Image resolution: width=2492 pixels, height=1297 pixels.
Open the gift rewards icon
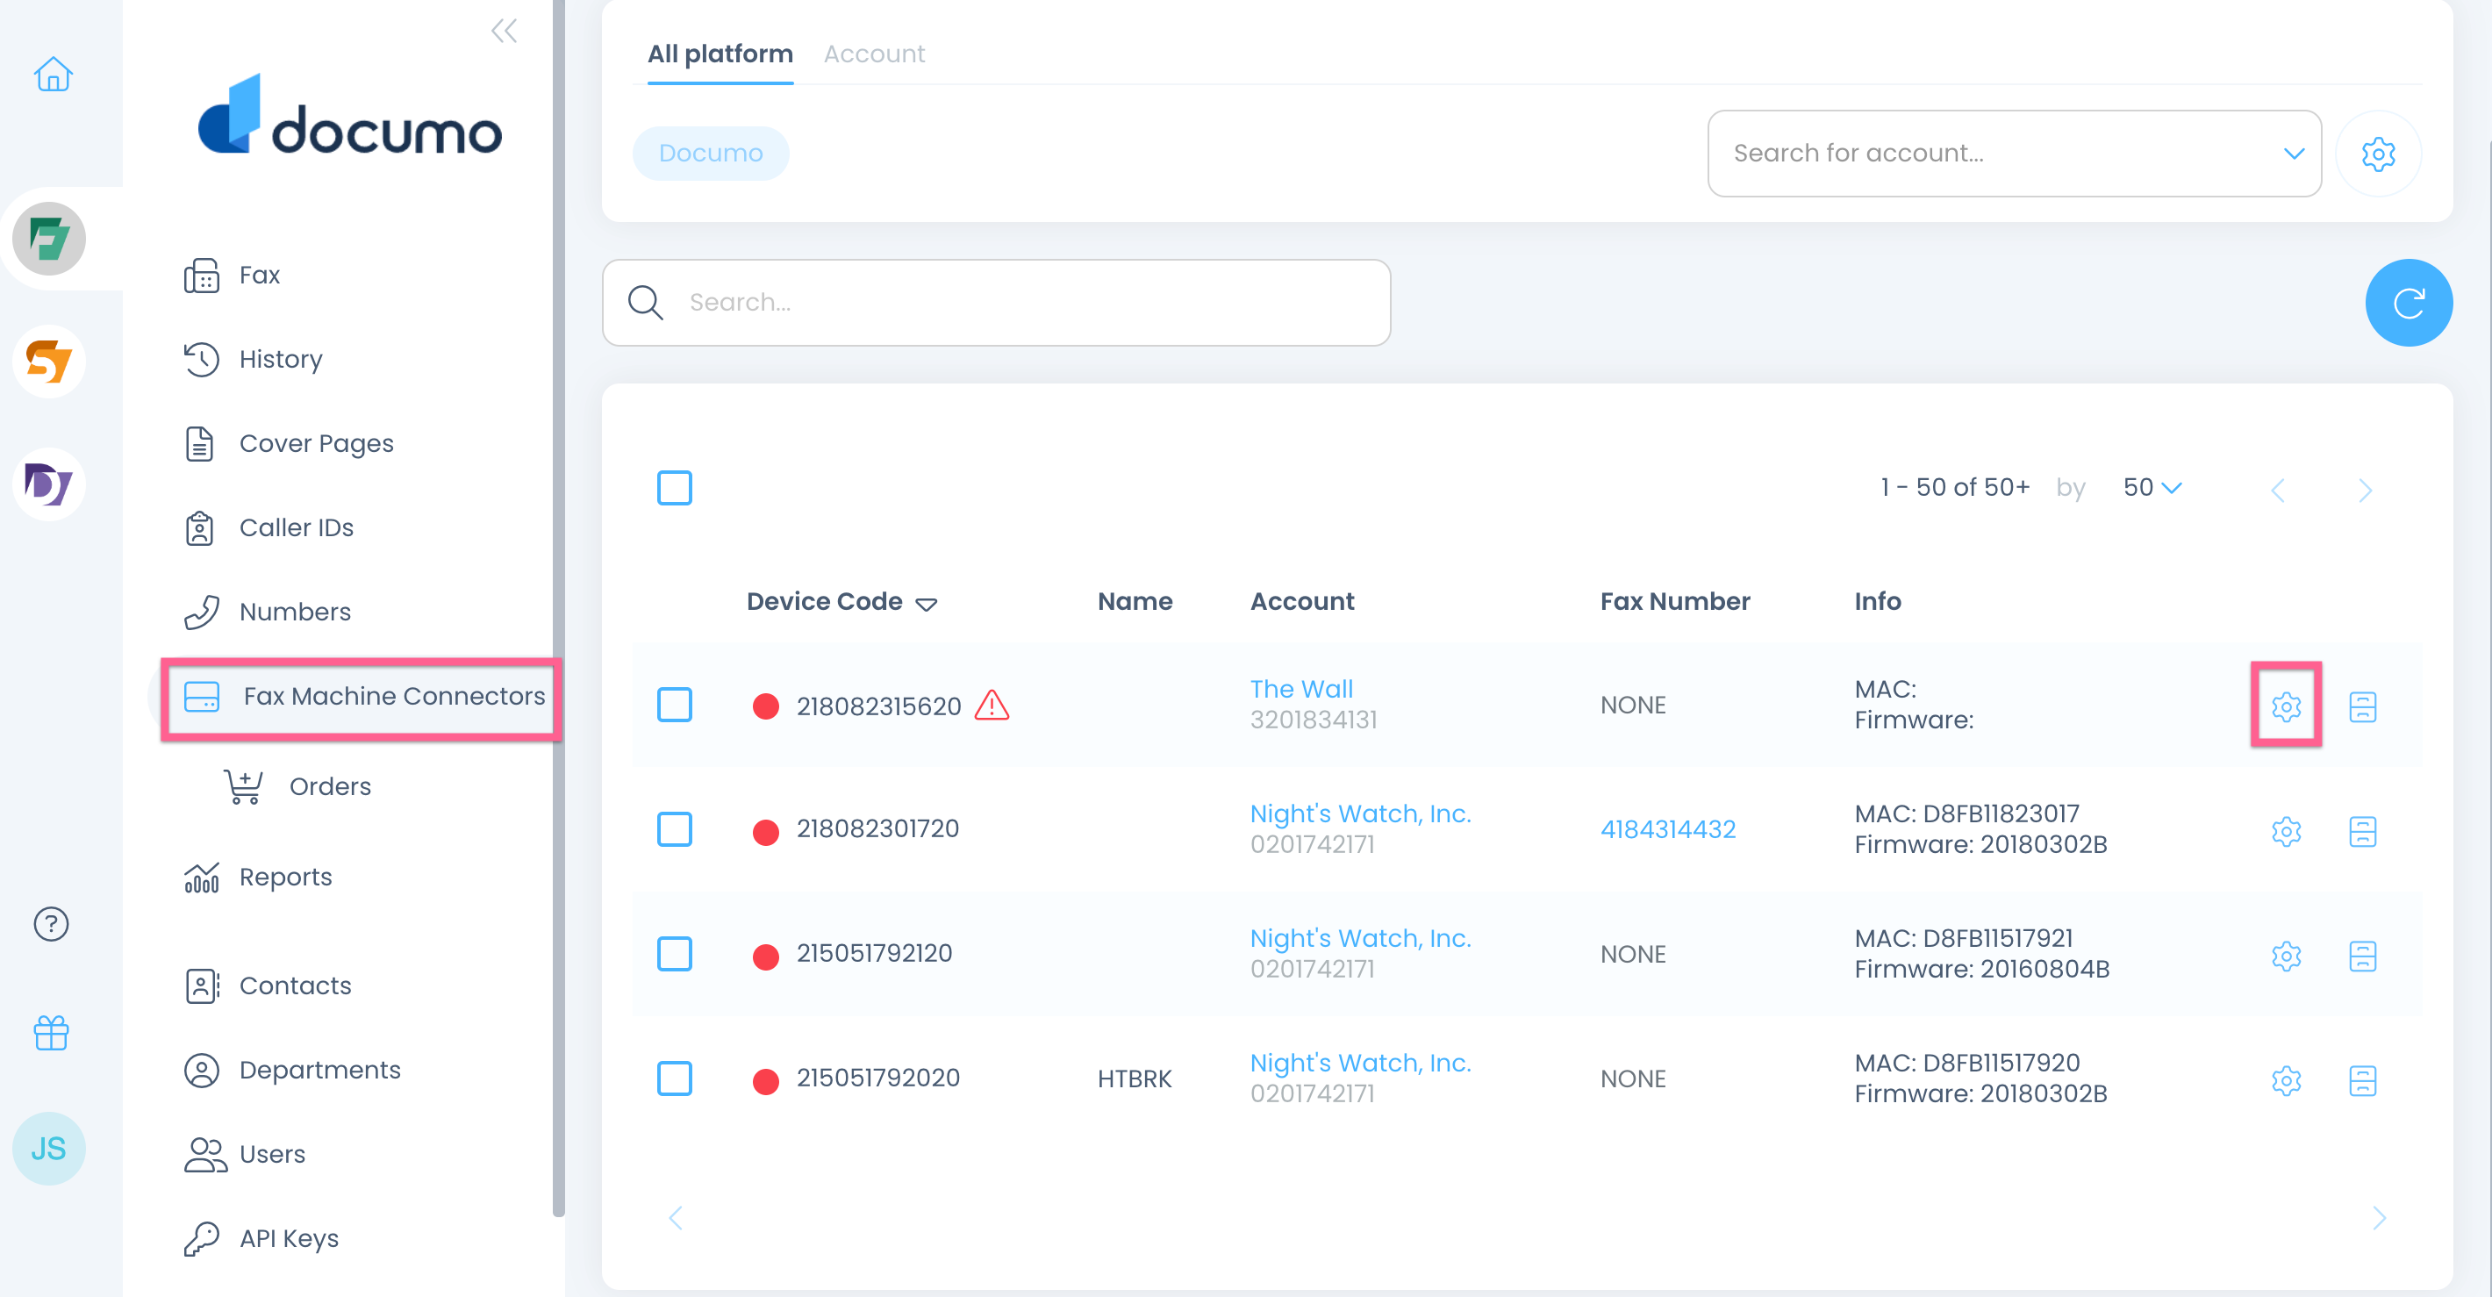point(51,1033)
